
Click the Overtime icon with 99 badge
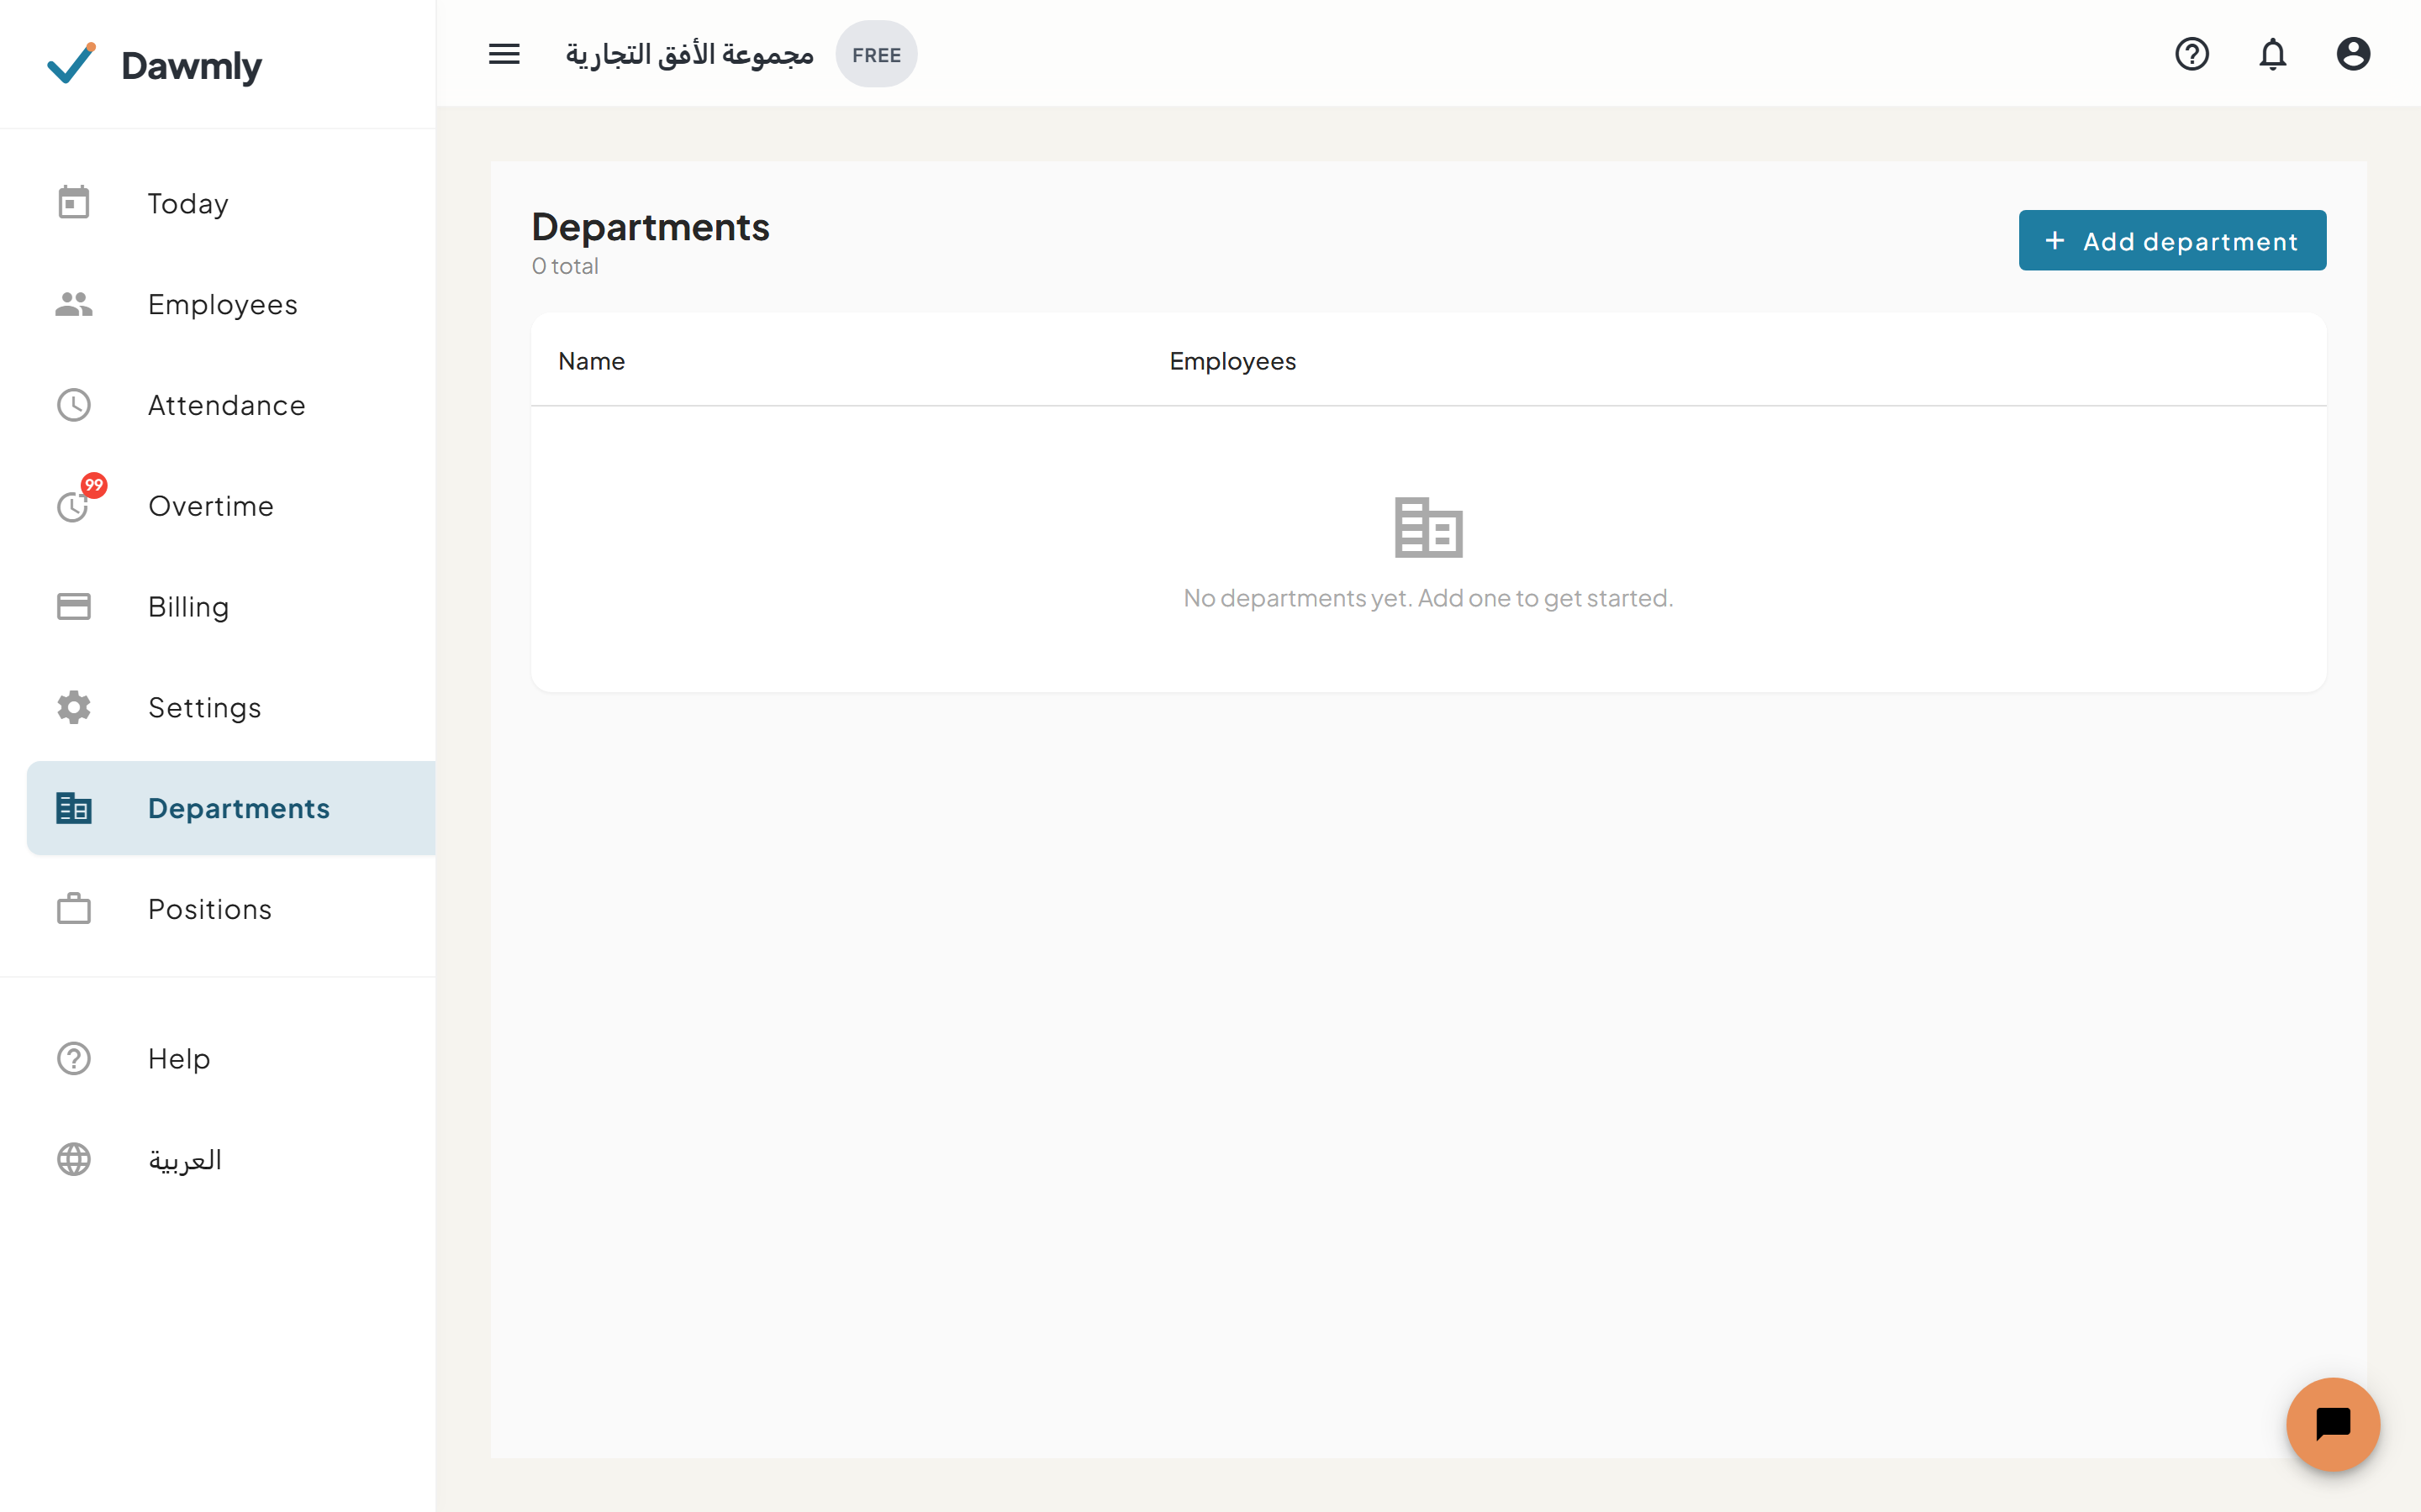coord(74,506)
